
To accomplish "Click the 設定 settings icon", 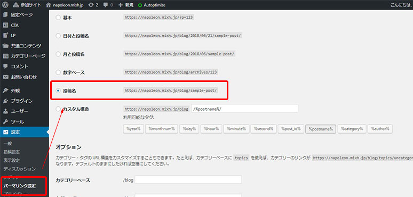I will pyautogui.click(x=5, y=132).
